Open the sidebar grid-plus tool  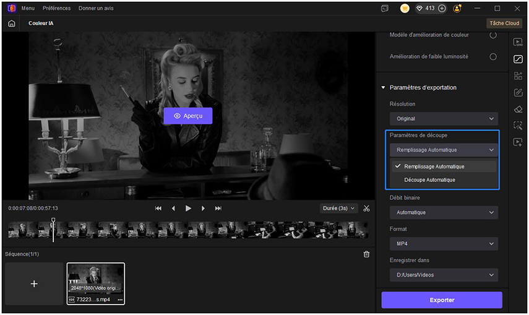click(x=518, y=76)
